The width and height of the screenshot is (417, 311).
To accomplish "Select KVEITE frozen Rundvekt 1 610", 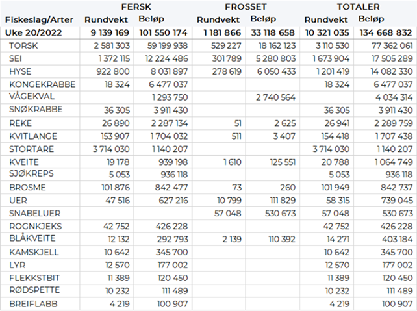I will [233, 161].
